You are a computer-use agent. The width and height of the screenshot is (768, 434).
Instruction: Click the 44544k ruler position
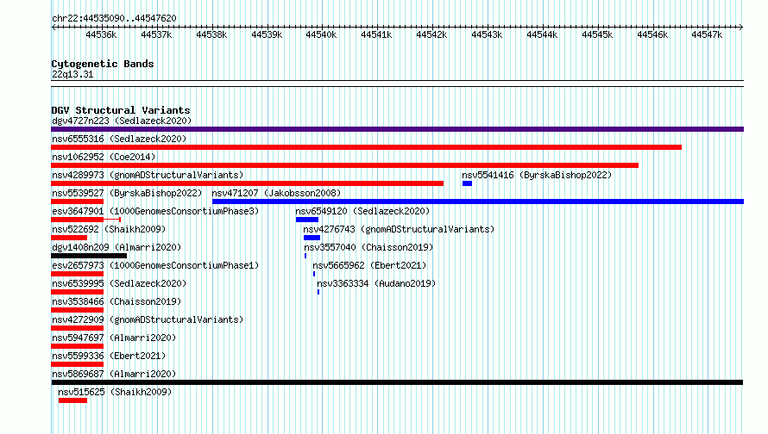pyautogui.click(x=542, y=34)
